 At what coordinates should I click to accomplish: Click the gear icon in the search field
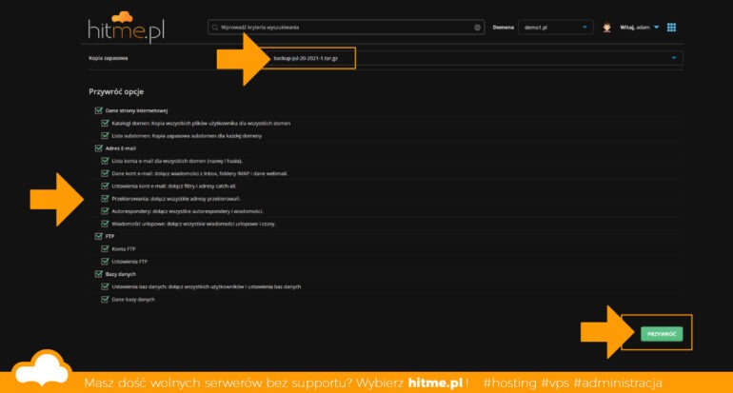pos(477,28)
